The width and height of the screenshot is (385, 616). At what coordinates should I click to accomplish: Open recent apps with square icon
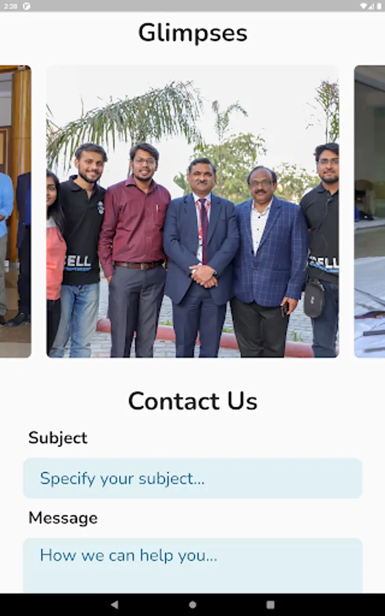tap(270, 604)
